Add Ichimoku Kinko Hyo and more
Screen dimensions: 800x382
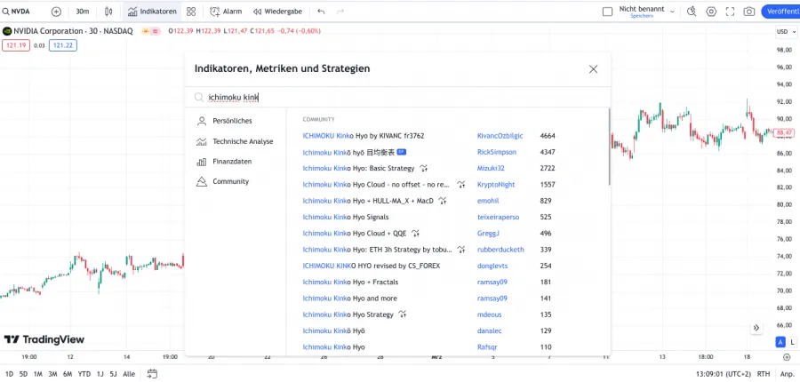tap(349, 298)
